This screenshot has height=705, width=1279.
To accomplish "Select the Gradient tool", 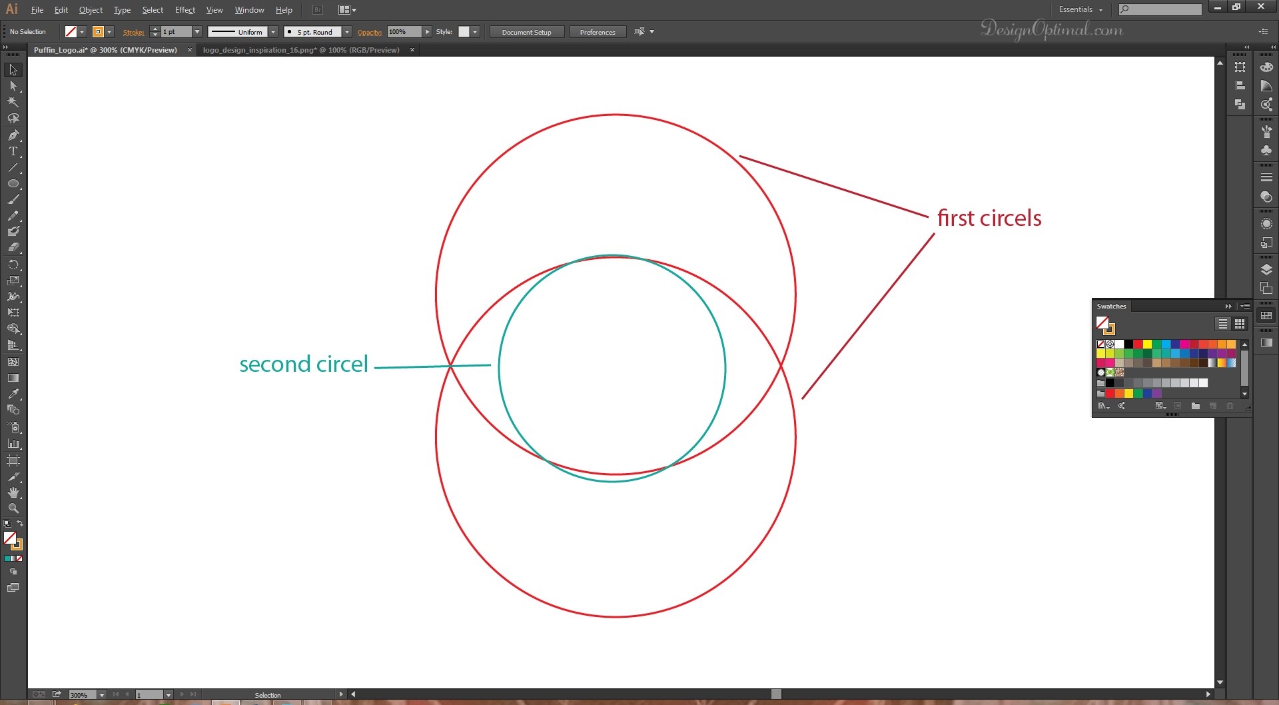I will click(13, 378).
